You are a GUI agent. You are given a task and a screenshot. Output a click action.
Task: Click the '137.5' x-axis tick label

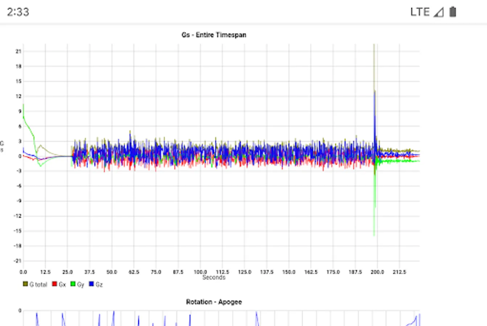pos(267,272)
